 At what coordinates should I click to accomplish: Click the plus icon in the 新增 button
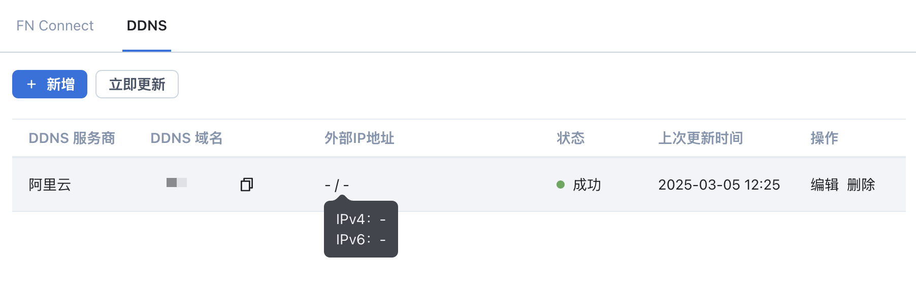click(31, 84)
